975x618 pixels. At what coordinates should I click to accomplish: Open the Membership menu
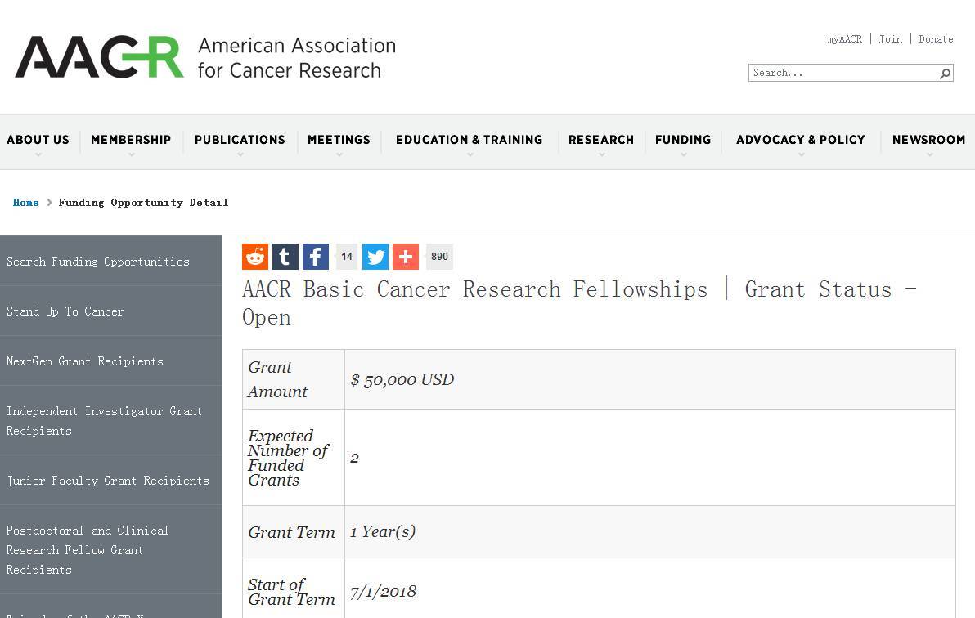pos(131,140)
